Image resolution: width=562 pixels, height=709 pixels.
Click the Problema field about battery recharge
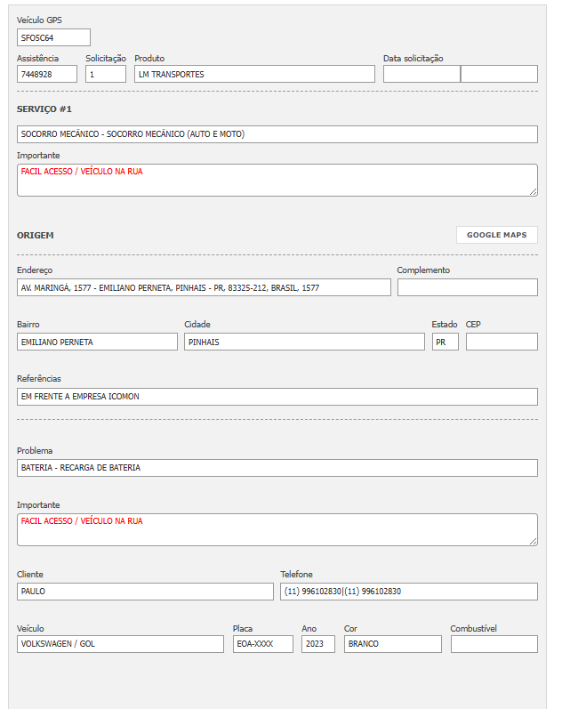(277, 467)
